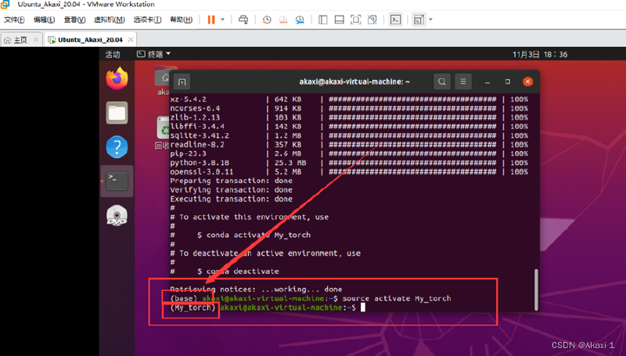Open the 文件(F) menu in VMware

[14, 20]
